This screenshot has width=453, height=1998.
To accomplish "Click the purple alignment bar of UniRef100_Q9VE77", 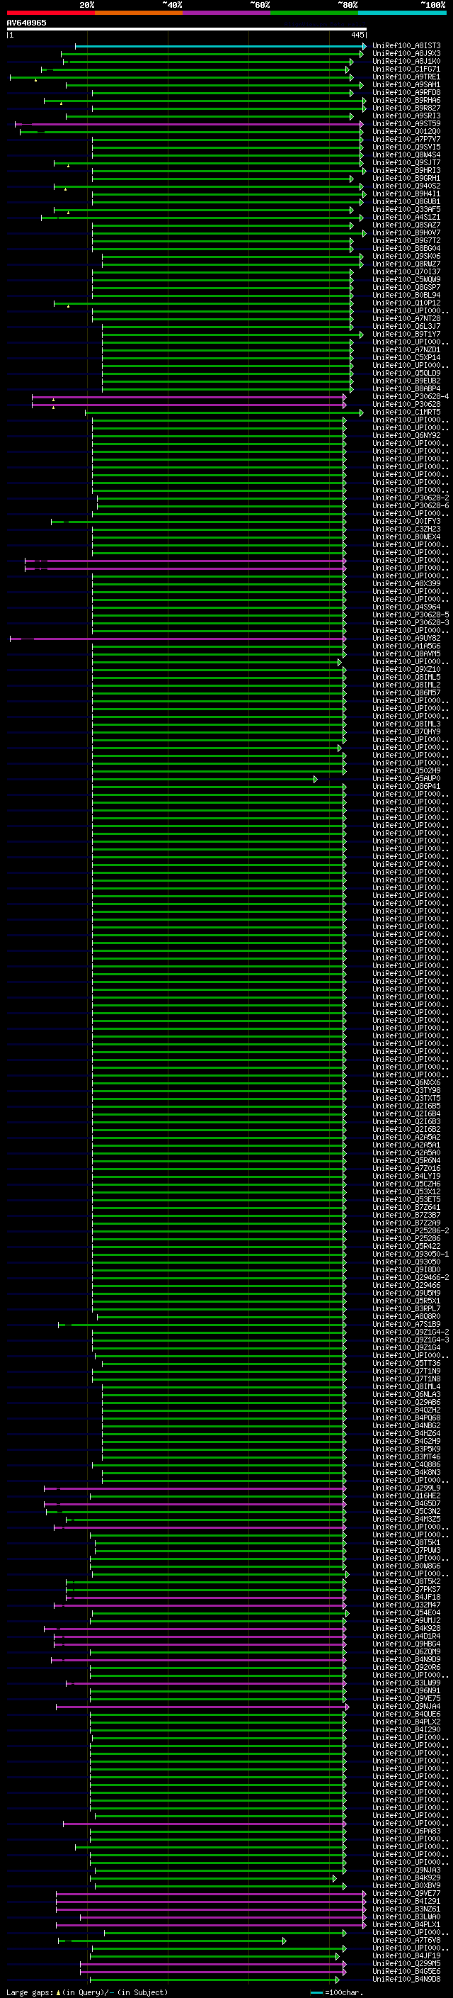I will tap(211, 1894).
